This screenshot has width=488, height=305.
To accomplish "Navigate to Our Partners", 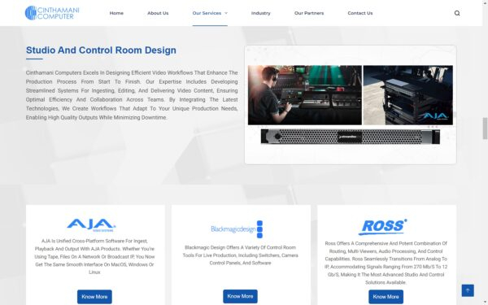I will tap(309, 13).
